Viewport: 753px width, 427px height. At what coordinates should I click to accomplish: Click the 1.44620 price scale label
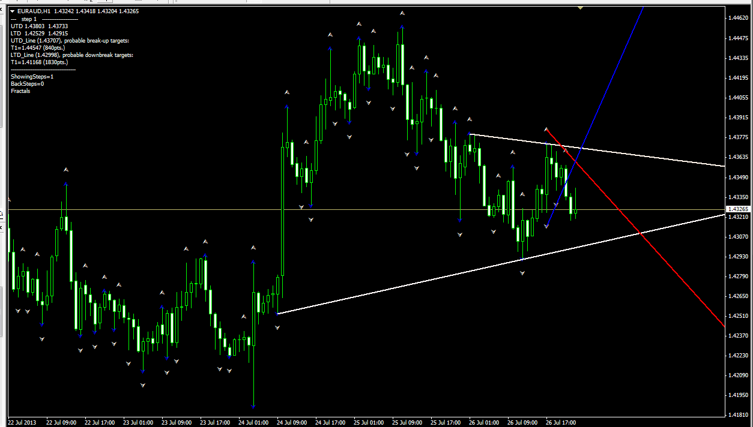tap(738, 19)
